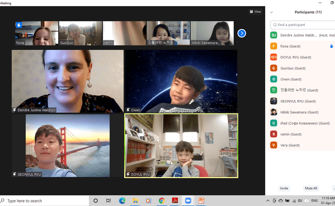The image size is (335, 206).
Task: Click the Zoom icon in the taskbar
Action: click(x=188, y=201)
